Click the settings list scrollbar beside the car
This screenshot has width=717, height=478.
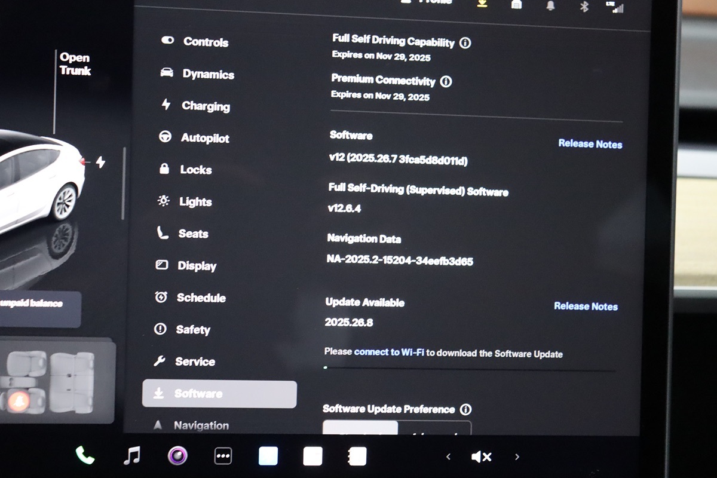pos(124,183)
